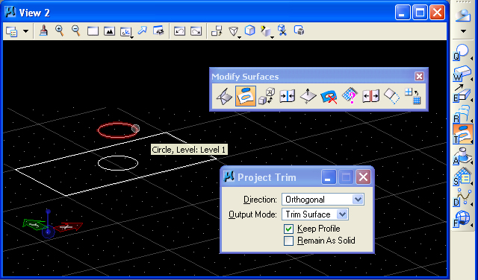Enable the Remain As Solid checkbox
Screen dimensions: 478x280
(x=288, y=241)
